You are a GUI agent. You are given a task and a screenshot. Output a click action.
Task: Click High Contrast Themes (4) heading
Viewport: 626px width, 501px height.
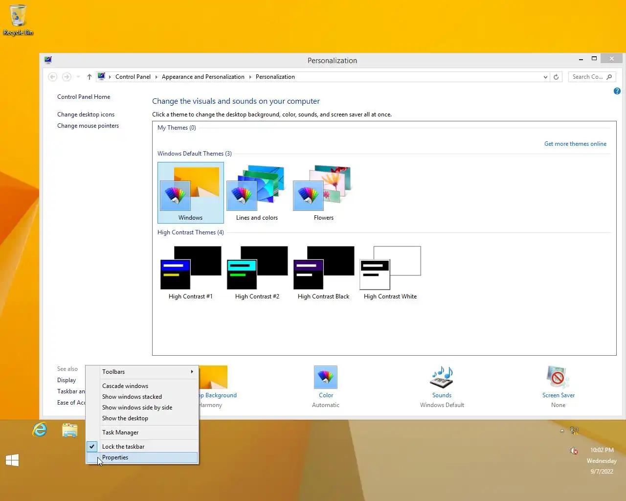click(191, 232)
